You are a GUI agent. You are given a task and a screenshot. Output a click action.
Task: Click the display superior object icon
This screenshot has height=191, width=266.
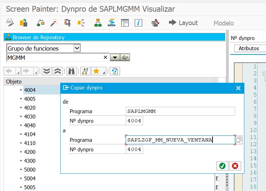[85, 71]
